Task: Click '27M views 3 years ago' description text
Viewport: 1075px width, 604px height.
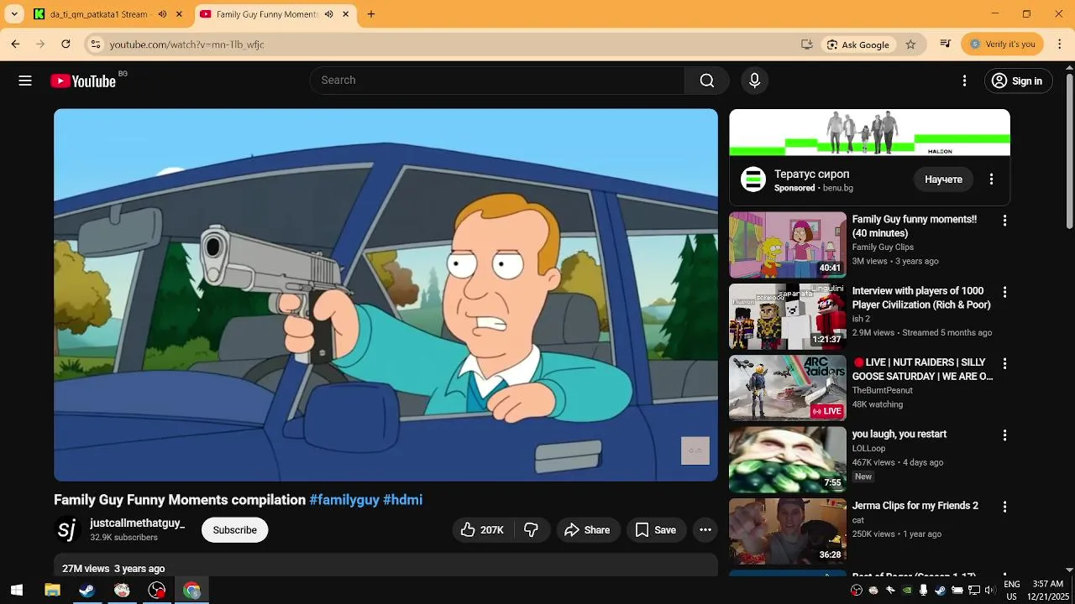Action: [x=113, y=569]
